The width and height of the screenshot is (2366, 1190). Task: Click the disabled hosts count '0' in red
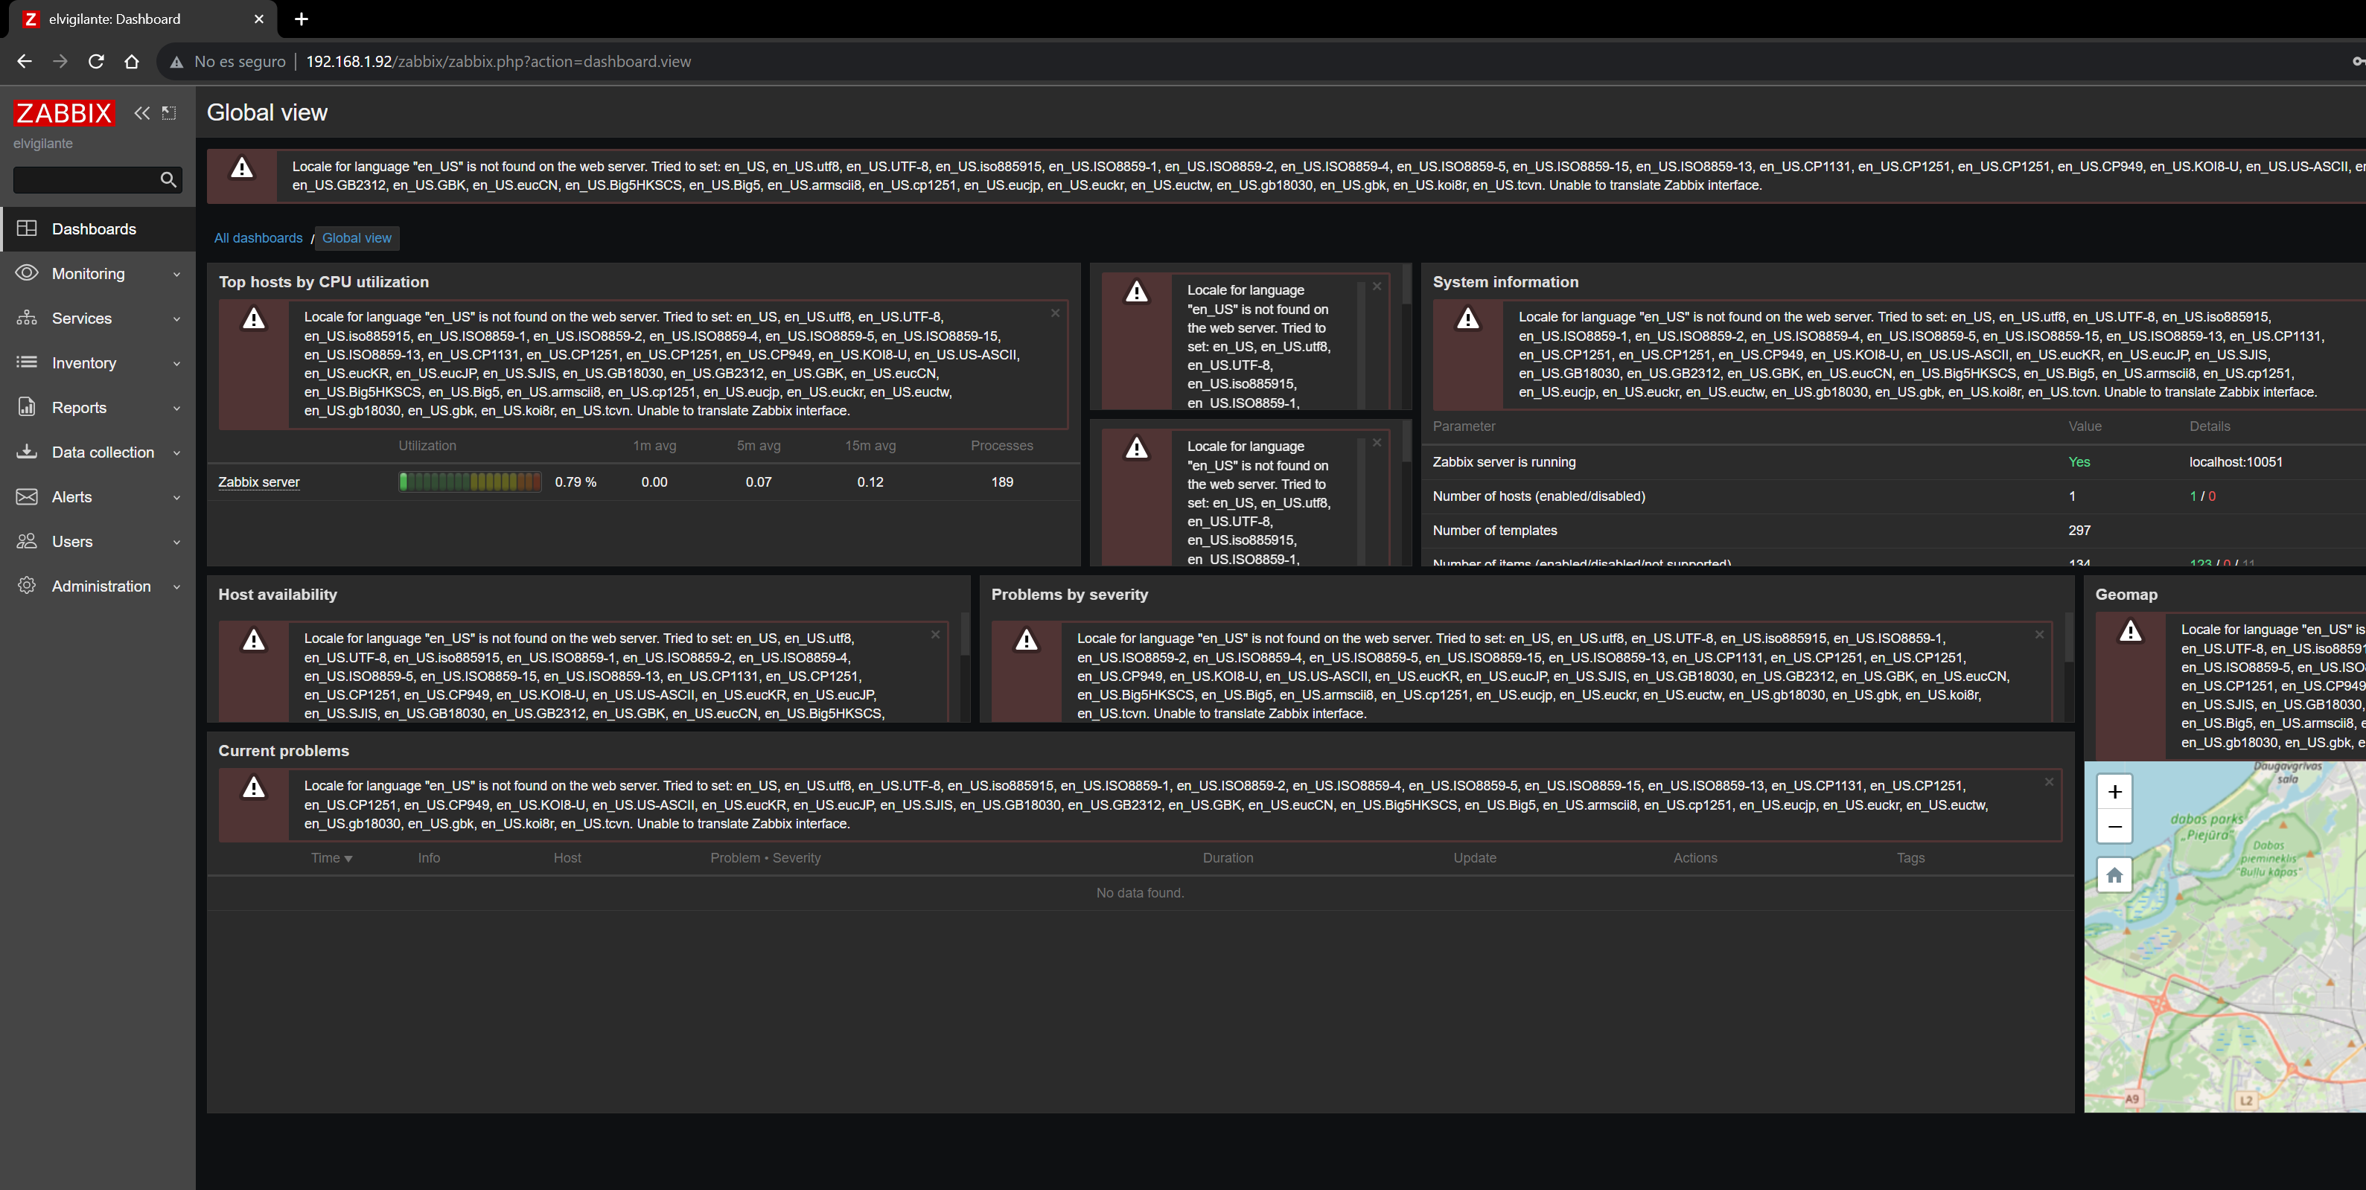[x=2212, y=496]
